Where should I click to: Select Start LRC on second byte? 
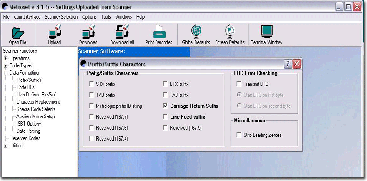239,106
